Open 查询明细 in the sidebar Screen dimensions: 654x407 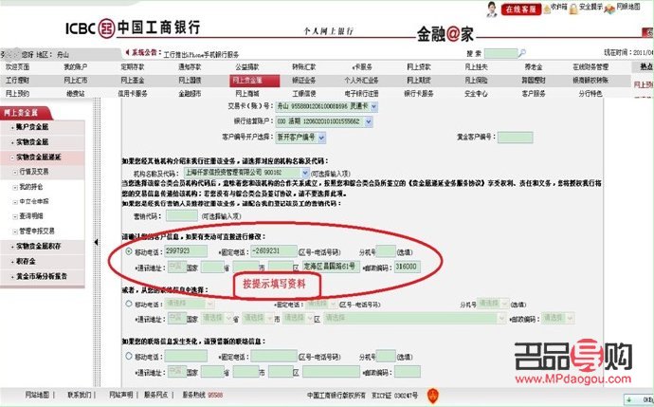coord(31,215)
